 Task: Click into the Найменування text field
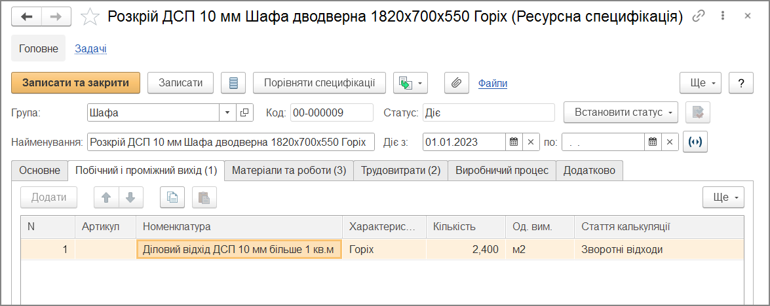click(231, 142)
